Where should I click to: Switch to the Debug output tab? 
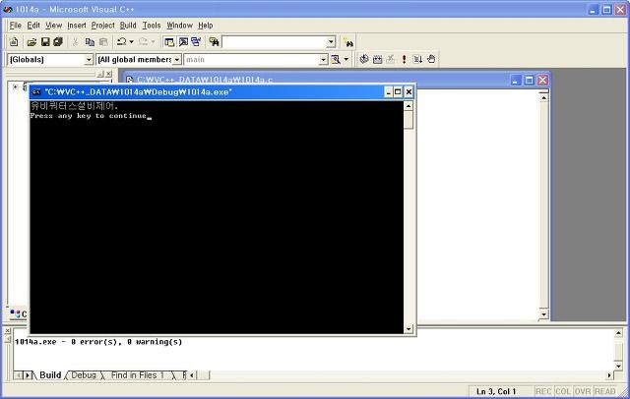coord(84,375)
